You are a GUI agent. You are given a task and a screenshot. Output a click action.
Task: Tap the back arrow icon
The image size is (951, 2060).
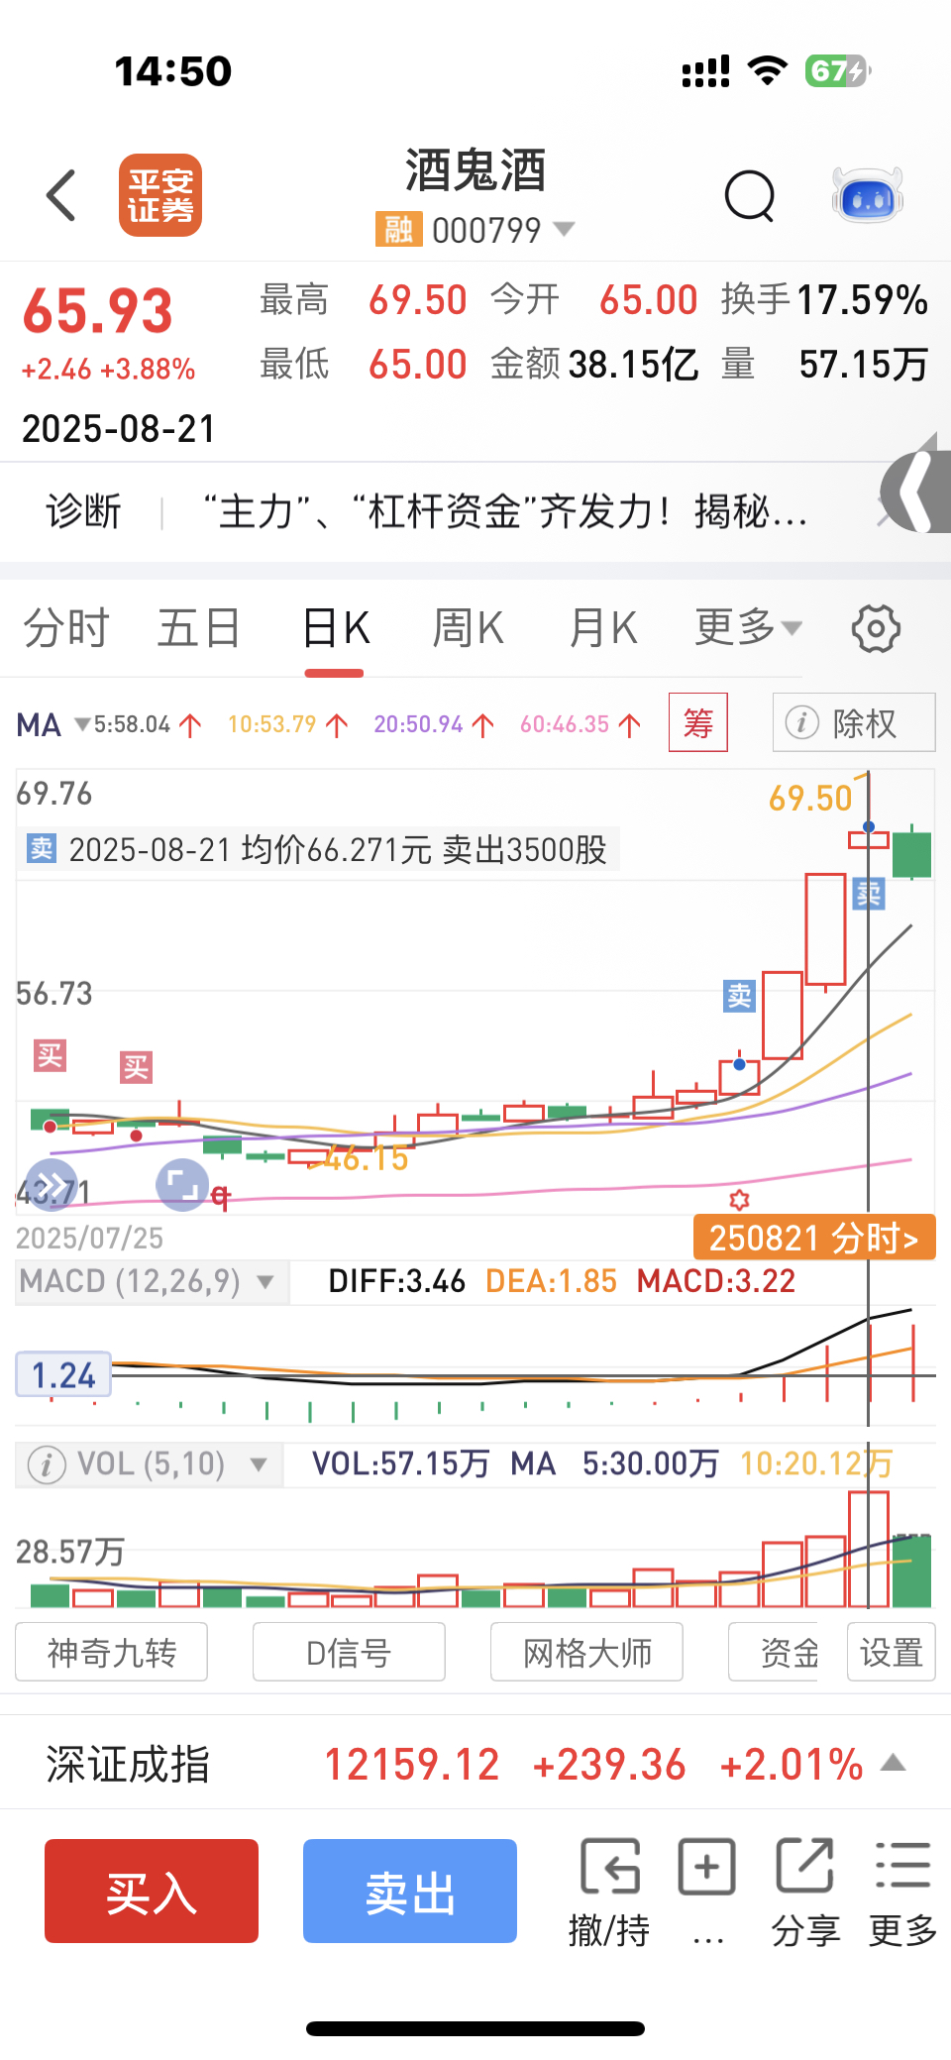[x=61, y=195]
